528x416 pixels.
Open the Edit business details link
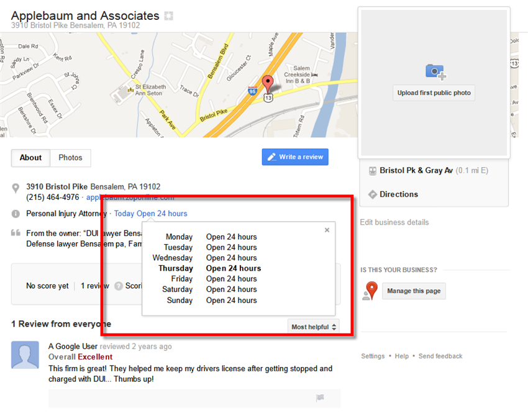click(x=394, y=222)
